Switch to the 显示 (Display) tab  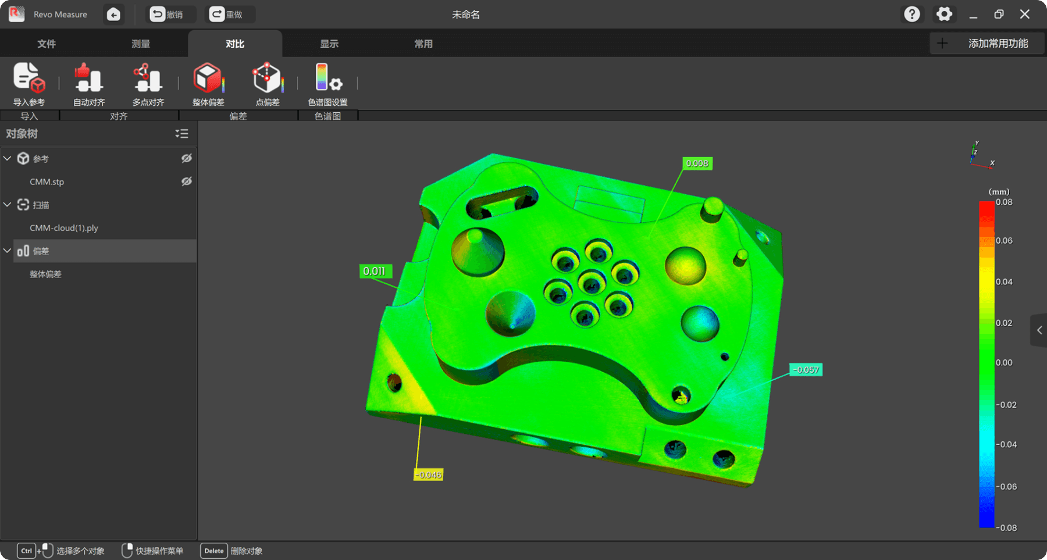tap(329, 44)
